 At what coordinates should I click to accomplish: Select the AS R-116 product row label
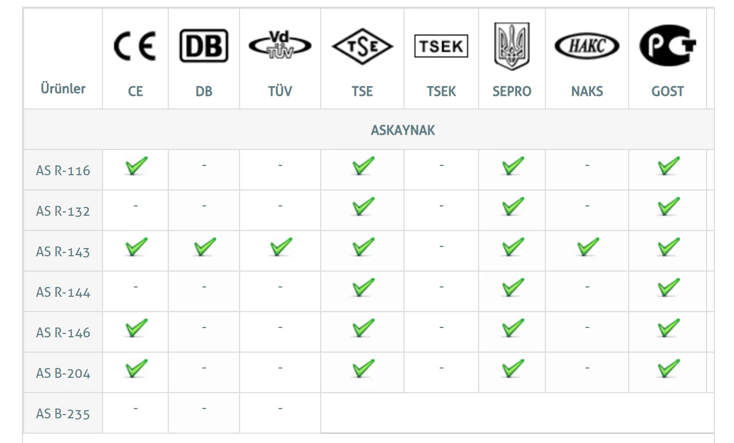[63, 170]
